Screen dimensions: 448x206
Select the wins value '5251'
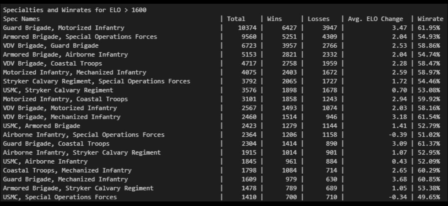coord(290,37)
